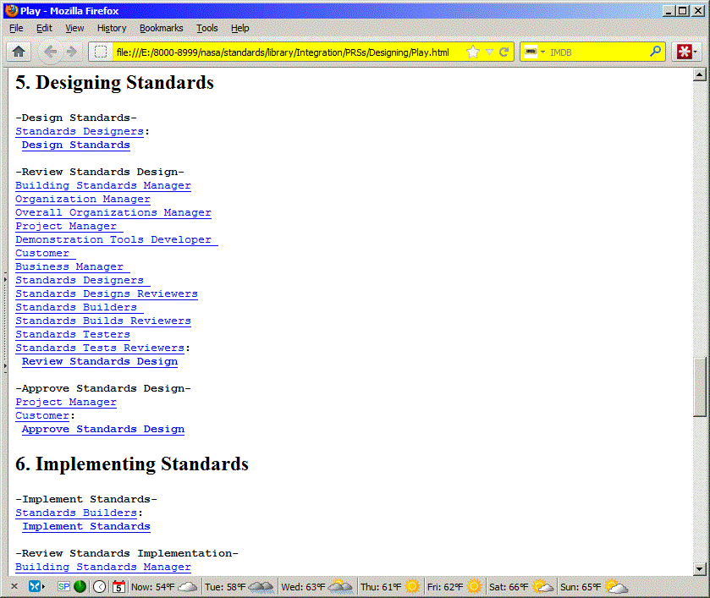Click the blue add-on icon in status bar
Screen dimensions: 710x598
pyautogui.click(x=35, y=587)
